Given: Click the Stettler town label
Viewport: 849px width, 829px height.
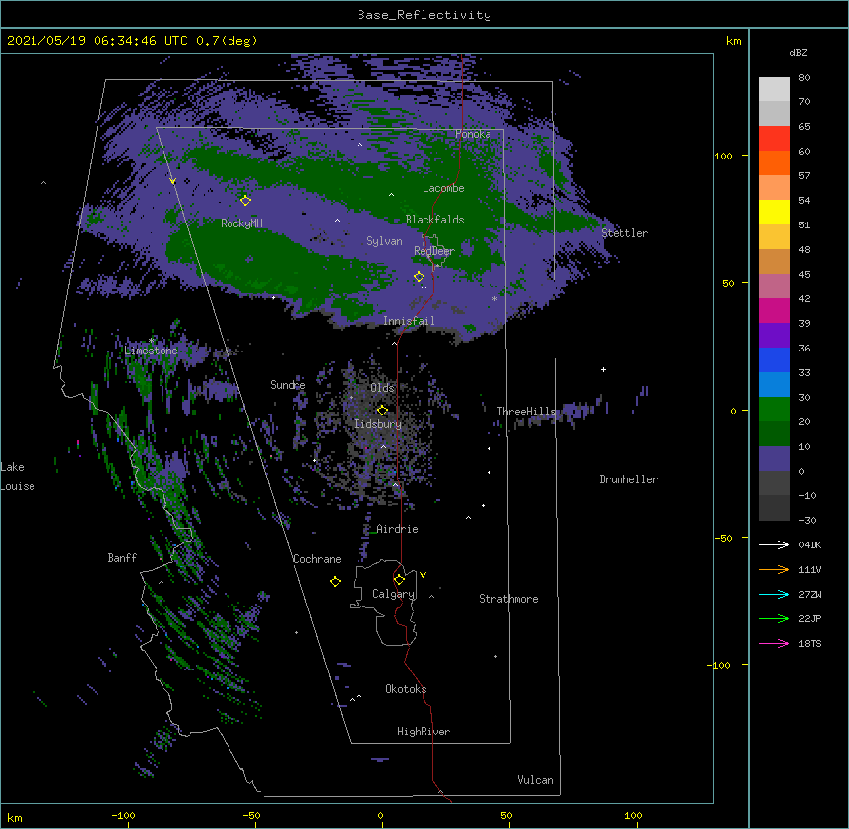Looking at the screenshot, I should (624, 233).
